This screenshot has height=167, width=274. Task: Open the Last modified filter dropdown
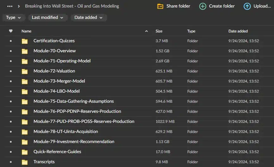click(47, 18)
